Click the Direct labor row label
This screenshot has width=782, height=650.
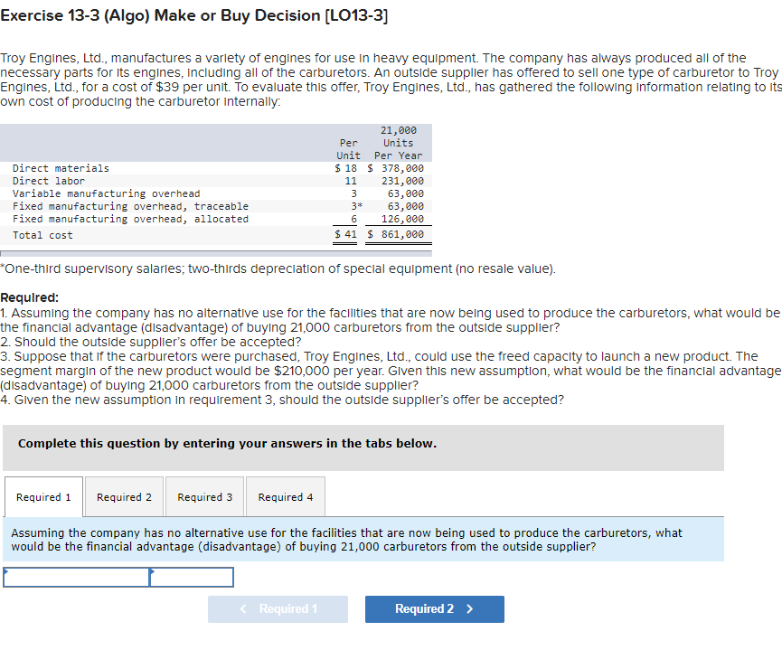tap(49, 181)
